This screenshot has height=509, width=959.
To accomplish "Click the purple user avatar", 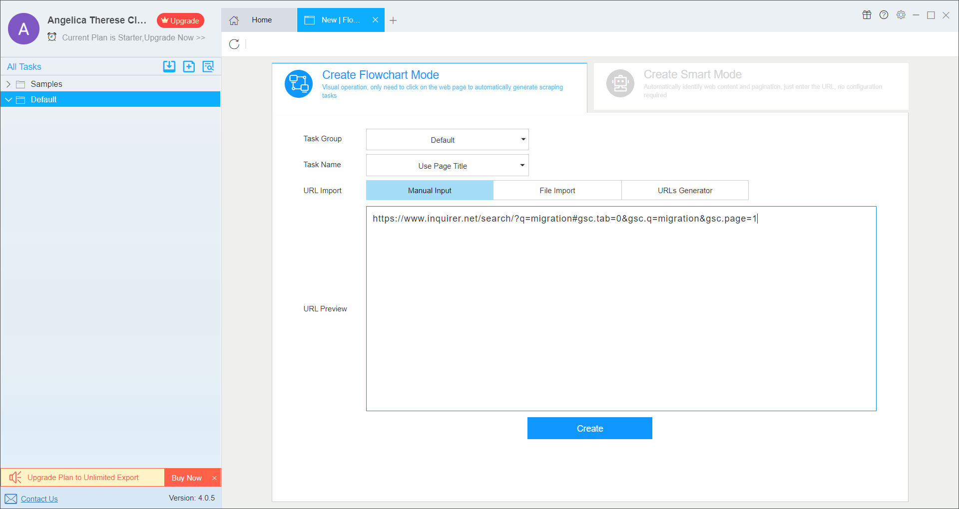I will coord(23,29).
